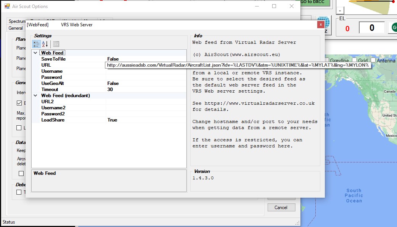Switch to the General tab
Image resolution: width=397 pixels, height=227 pixels.
[16, 28]
